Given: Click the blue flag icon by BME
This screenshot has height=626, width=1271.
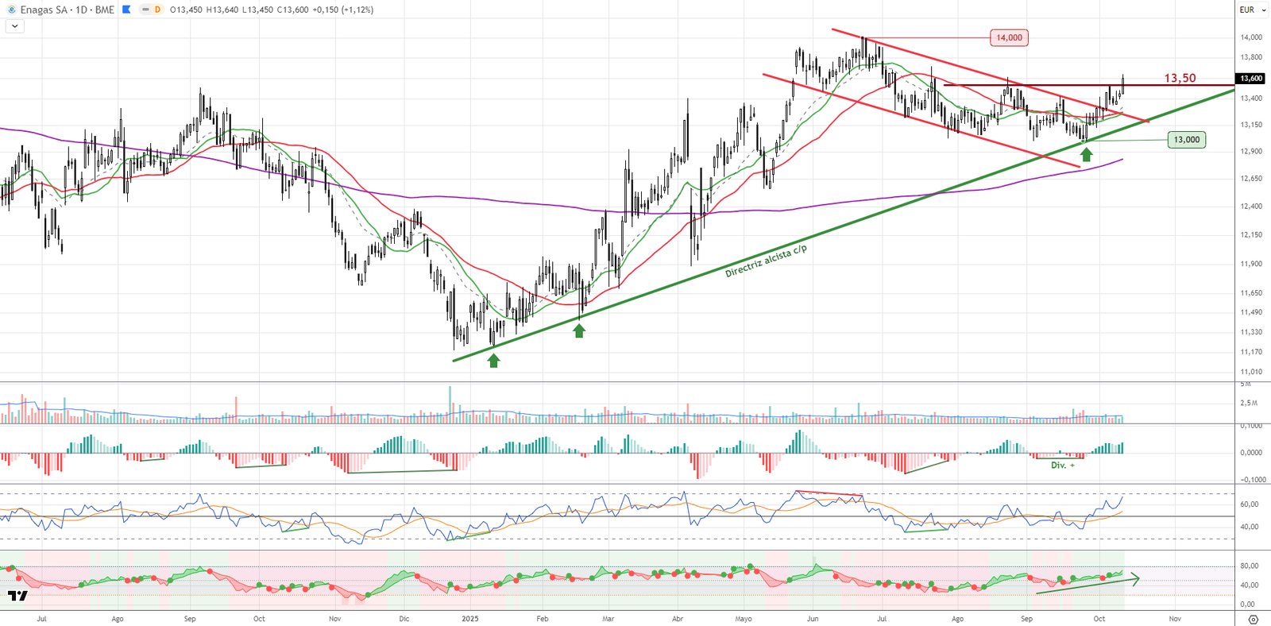Looking at the screenshot, I should coord(126,10).
